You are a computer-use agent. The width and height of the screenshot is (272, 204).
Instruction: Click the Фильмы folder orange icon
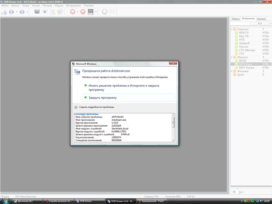pos(235,71)
